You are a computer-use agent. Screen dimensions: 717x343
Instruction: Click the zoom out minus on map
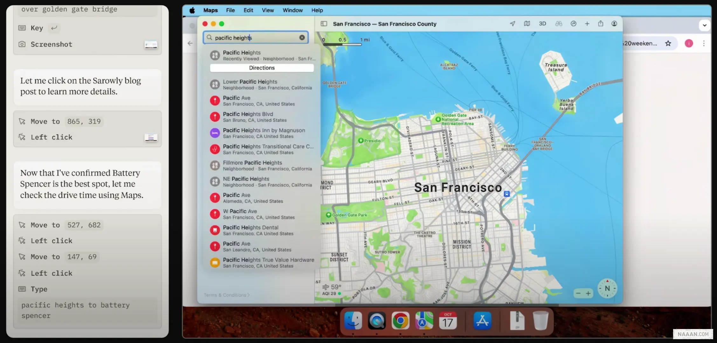tap(578, 293)
